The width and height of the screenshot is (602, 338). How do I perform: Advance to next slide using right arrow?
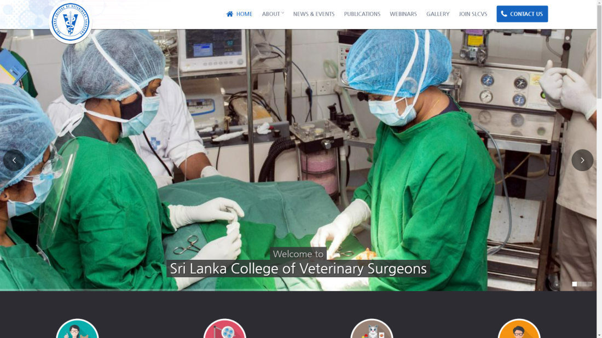[x=582, y=160]
